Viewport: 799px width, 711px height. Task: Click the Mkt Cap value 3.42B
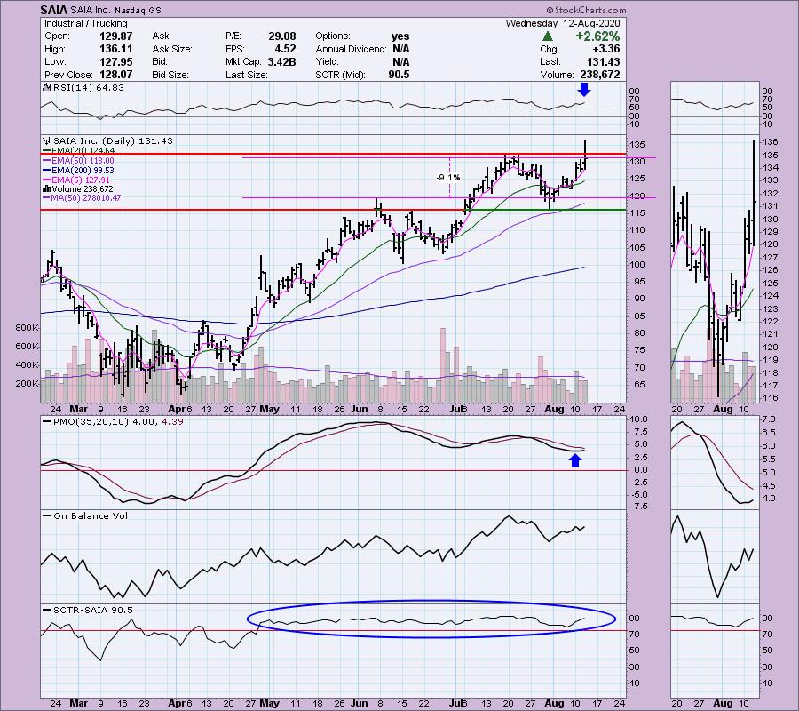[281, 61]
